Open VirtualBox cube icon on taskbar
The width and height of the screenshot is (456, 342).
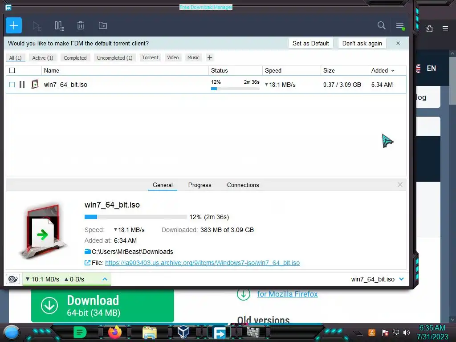pos(183,332)
